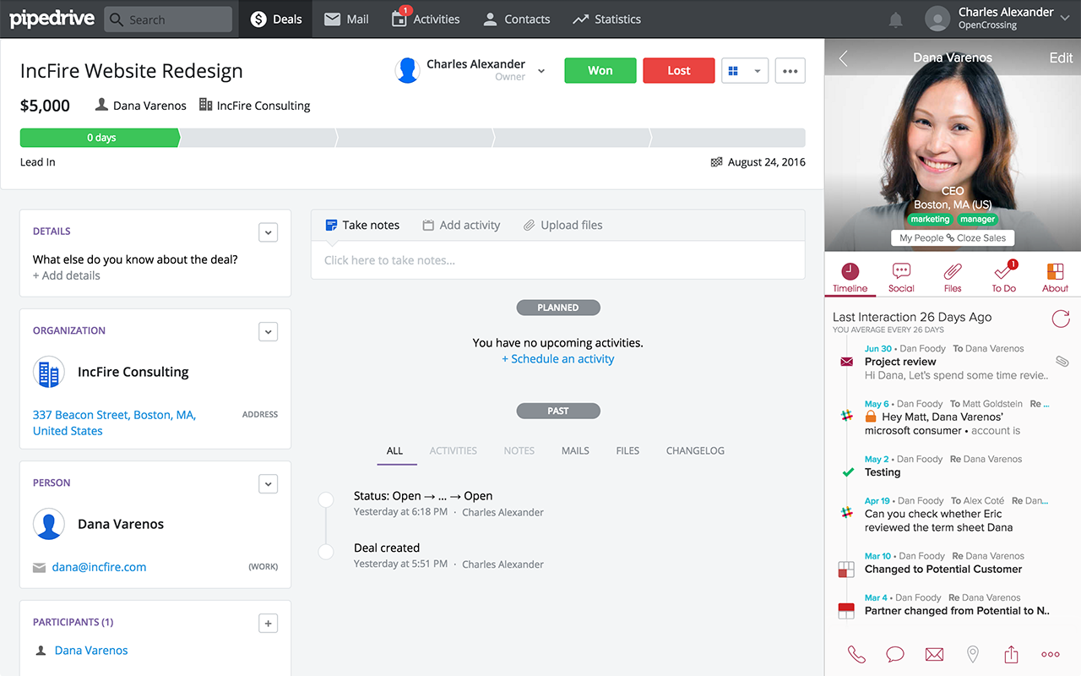This screenshot has width=1081, height=676.
Task: Click the share/export icon in contact panel footer
Action: (x=1011, y=653)
